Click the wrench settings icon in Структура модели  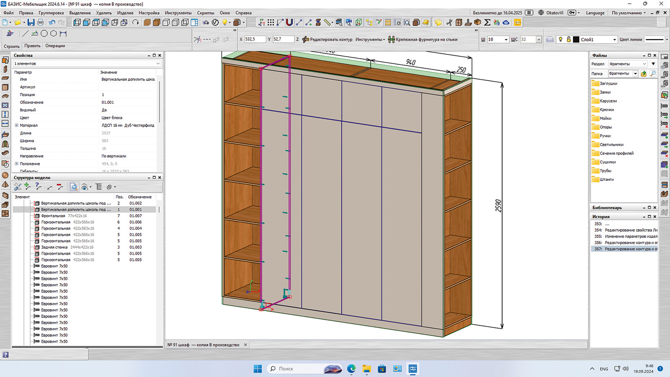18,187
